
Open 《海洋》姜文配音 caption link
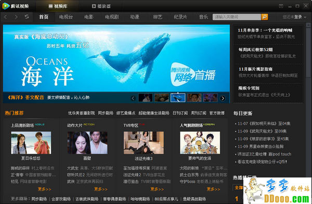pos(25,97)
